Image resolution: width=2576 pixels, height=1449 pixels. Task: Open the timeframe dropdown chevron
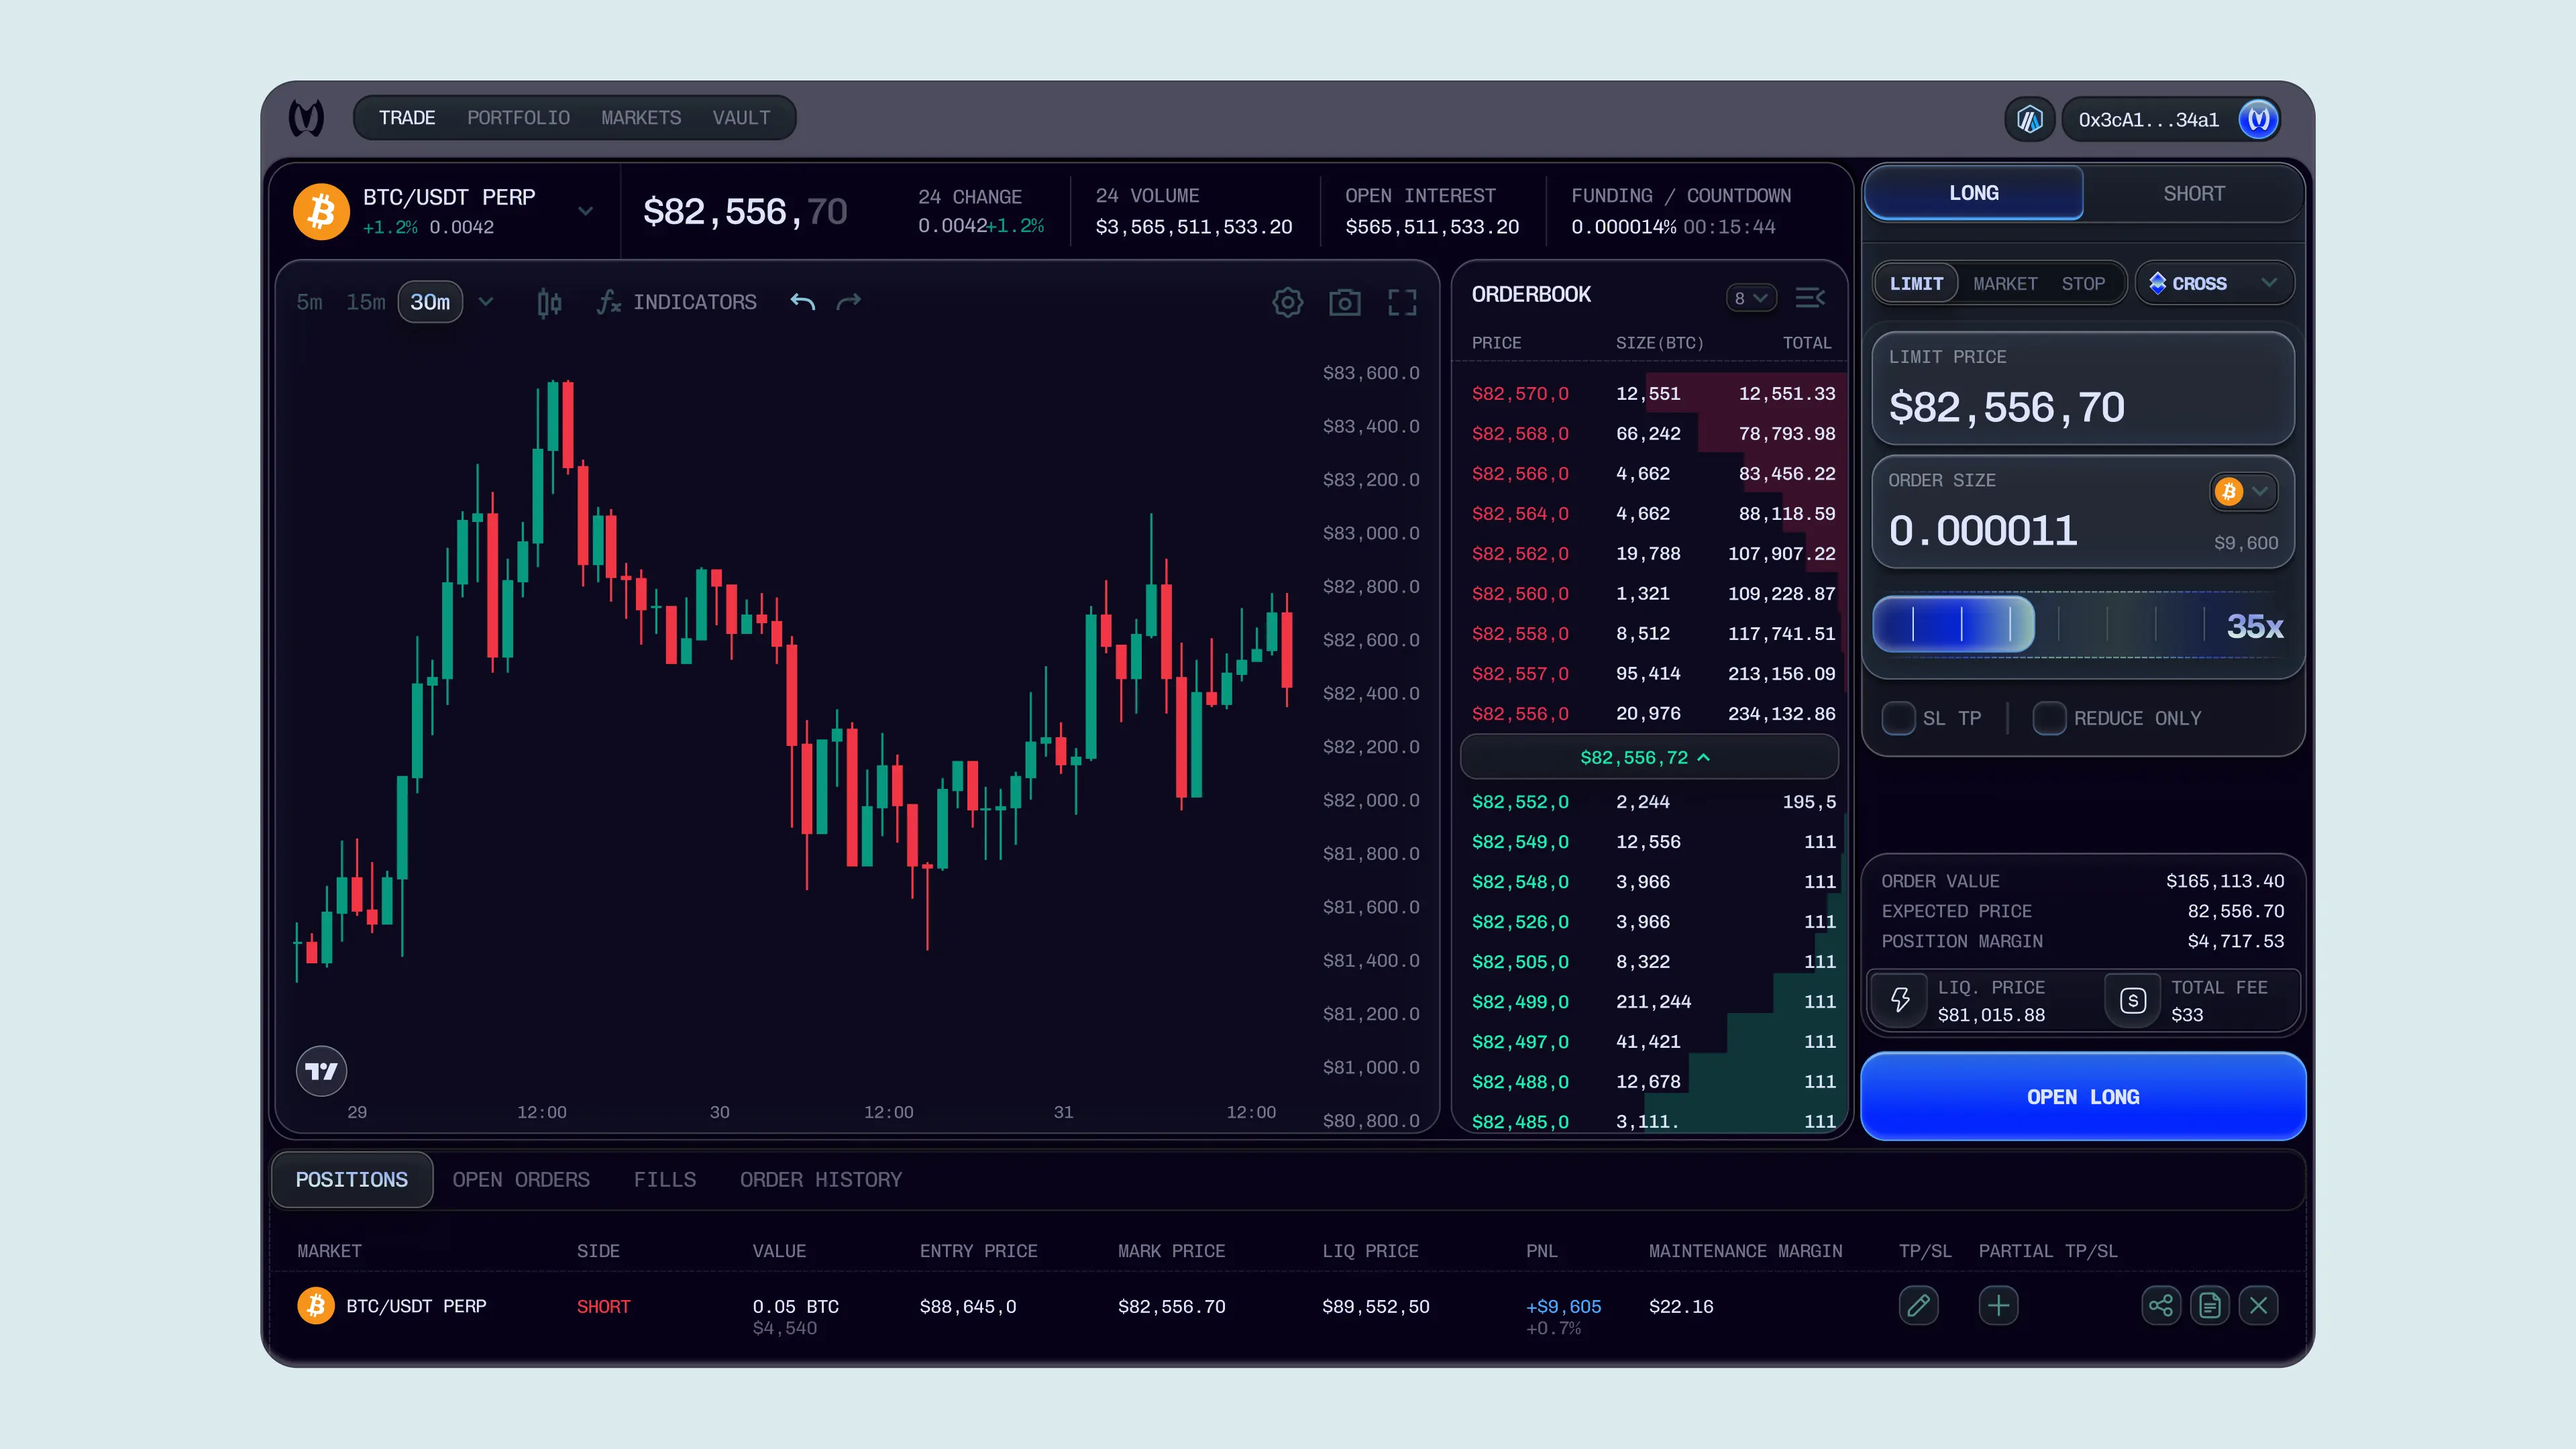[x=486, y=302]
